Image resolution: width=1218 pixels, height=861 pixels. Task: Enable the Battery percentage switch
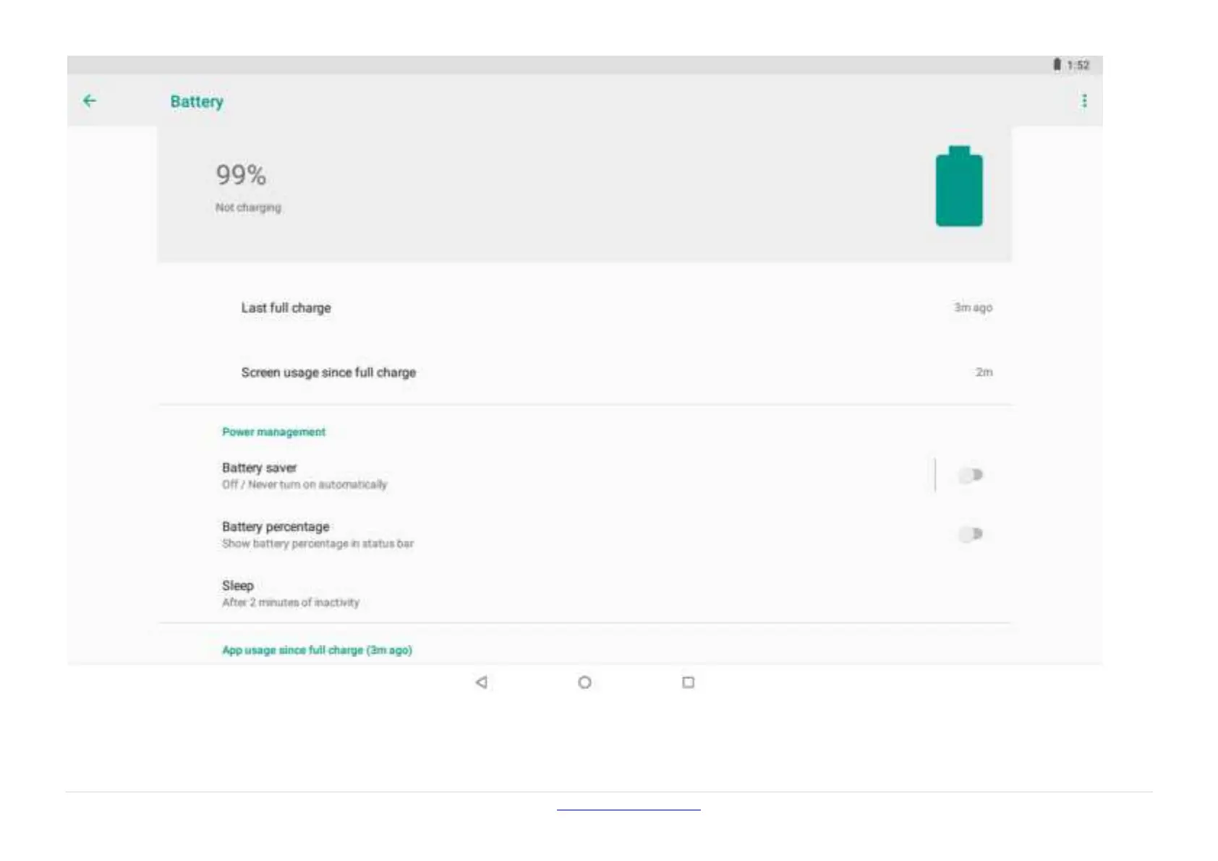(x=971, y=534)
